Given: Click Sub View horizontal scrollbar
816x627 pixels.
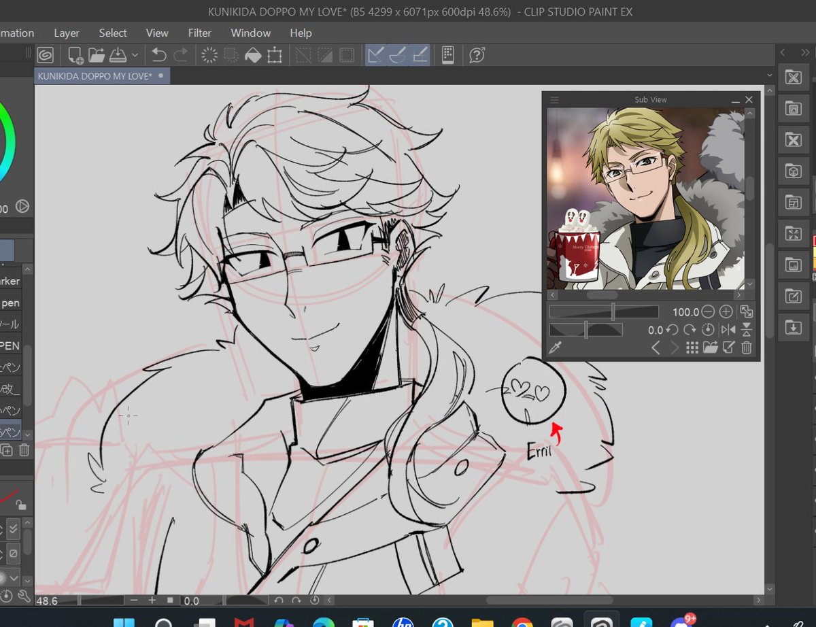Looking at the screenshot, I should pyautogui.click(x=602, y=295).
